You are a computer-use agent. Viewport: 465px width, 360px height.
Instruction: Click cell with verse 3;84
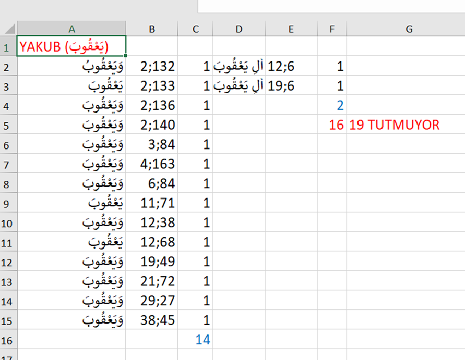[152, 144]
